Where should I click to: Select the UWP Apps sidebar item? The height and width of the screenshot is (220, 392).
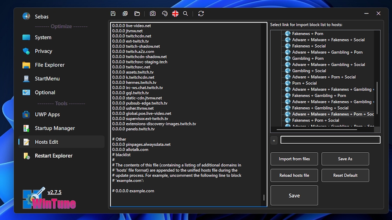pyautogui.click(x=47, y=115)
